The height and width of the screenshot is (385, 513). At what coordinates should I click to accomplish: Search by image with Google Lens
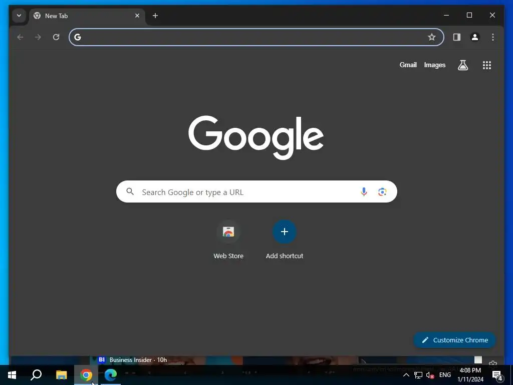382,191
